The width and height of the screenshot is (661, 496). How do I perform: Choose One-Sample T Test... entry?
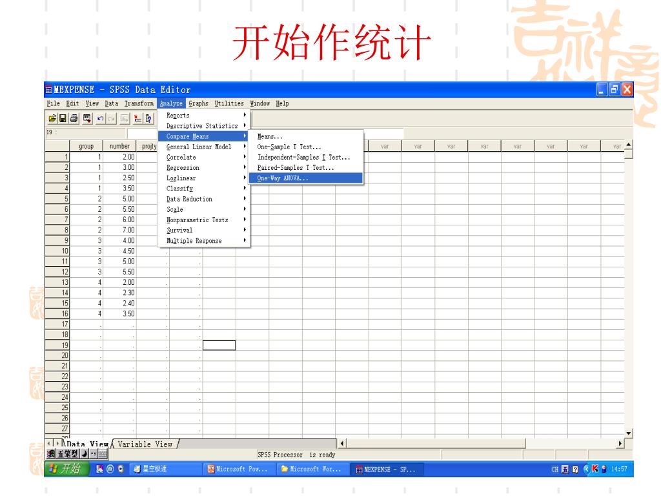click(305, 147)
